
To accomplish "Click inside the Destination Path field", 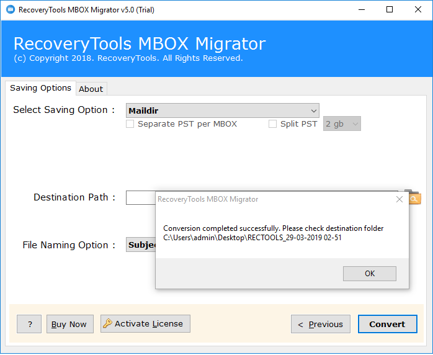I will point(141,197).
